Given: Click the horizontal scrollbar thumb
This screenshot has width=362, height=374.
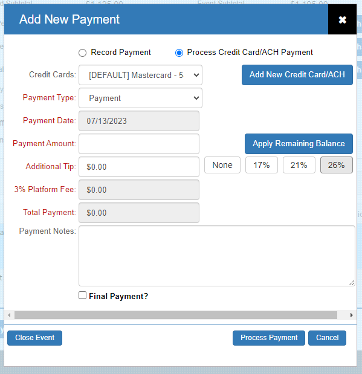Looking at the screenshot, I should (176, 315).
